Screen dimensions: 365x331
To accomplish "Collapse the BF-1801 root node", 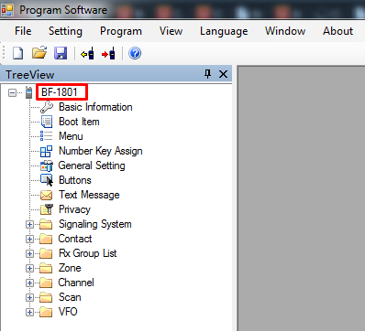I will pos(12,92).
